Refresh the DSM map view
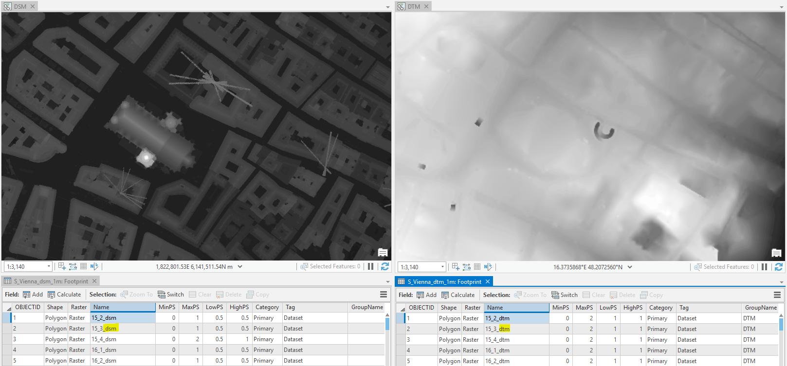787x366 pixels. tap(385, 266)
